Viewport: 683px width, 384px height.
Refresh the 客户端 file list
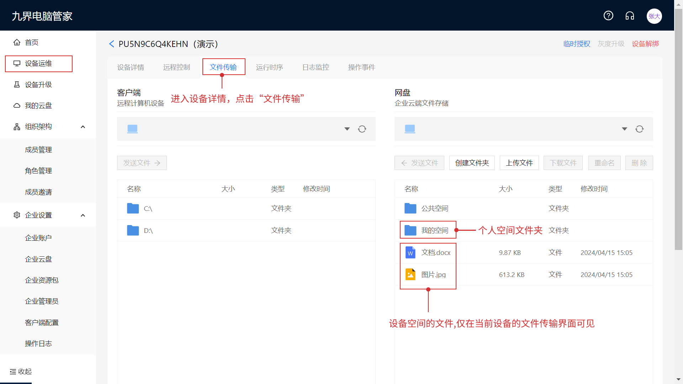(x=362, y=129)
